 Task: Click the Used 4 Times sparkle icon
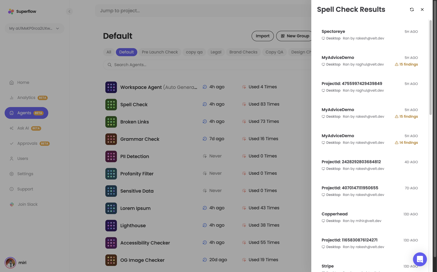point(244,87)
